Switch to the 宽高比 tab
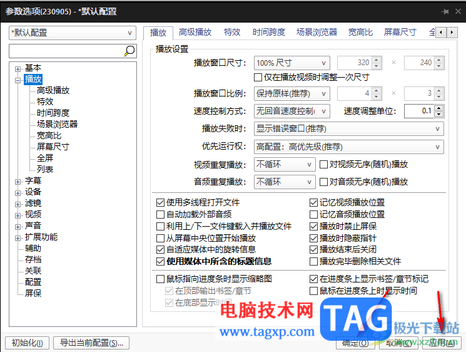The height and width of the screenshot is (352, 466). (x=360, y=32)
